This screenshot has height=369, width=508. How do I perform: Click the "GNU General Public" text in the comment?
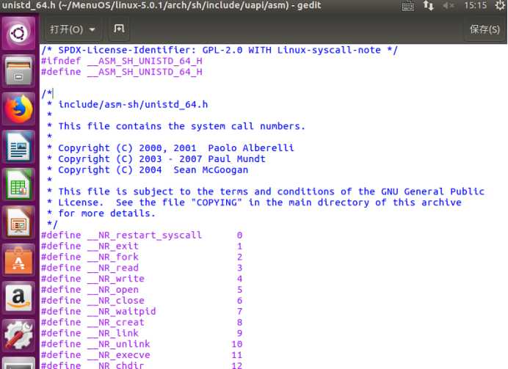(433, 191)
